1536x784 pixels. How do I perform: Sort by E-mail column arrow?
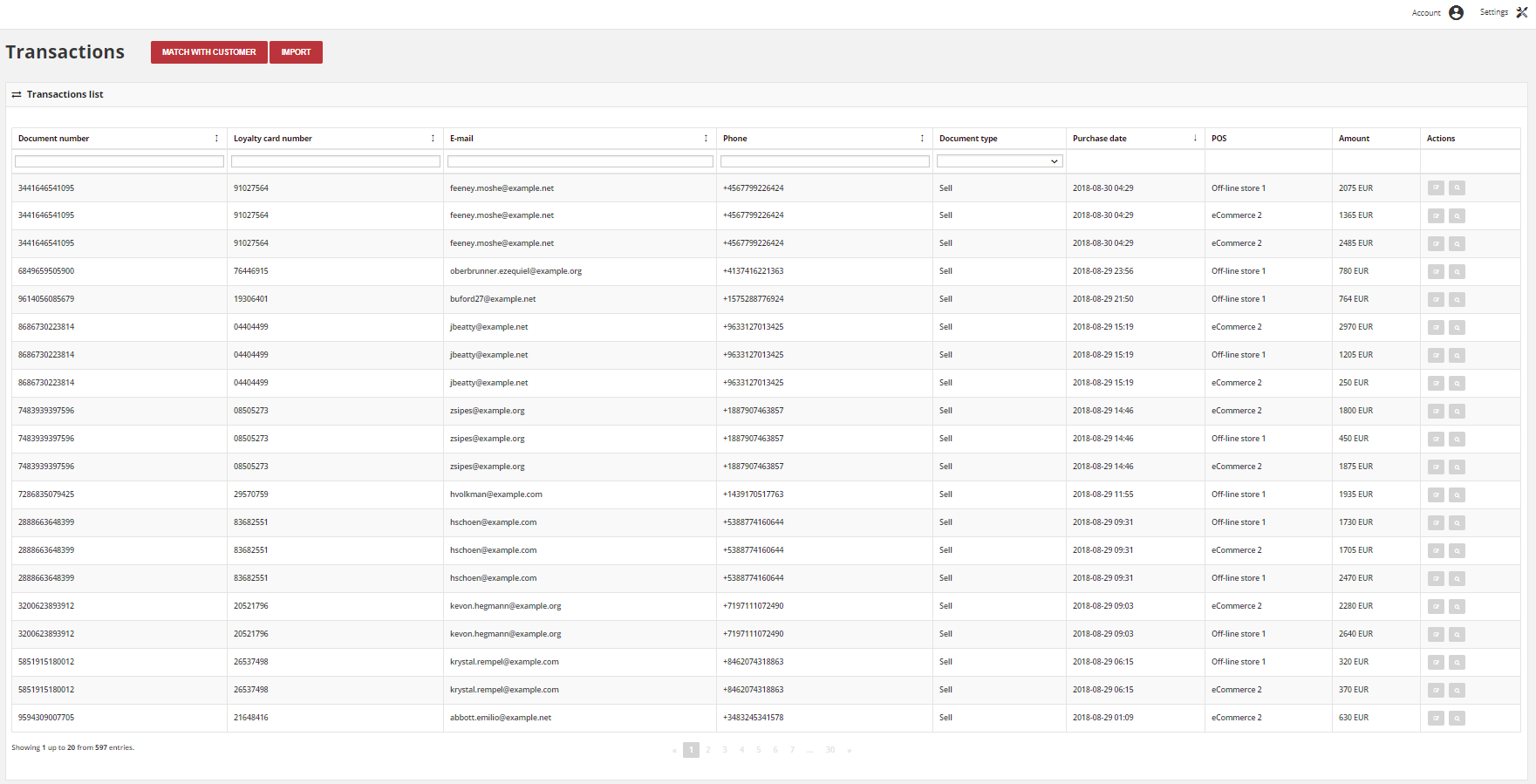tap(706, 139)
